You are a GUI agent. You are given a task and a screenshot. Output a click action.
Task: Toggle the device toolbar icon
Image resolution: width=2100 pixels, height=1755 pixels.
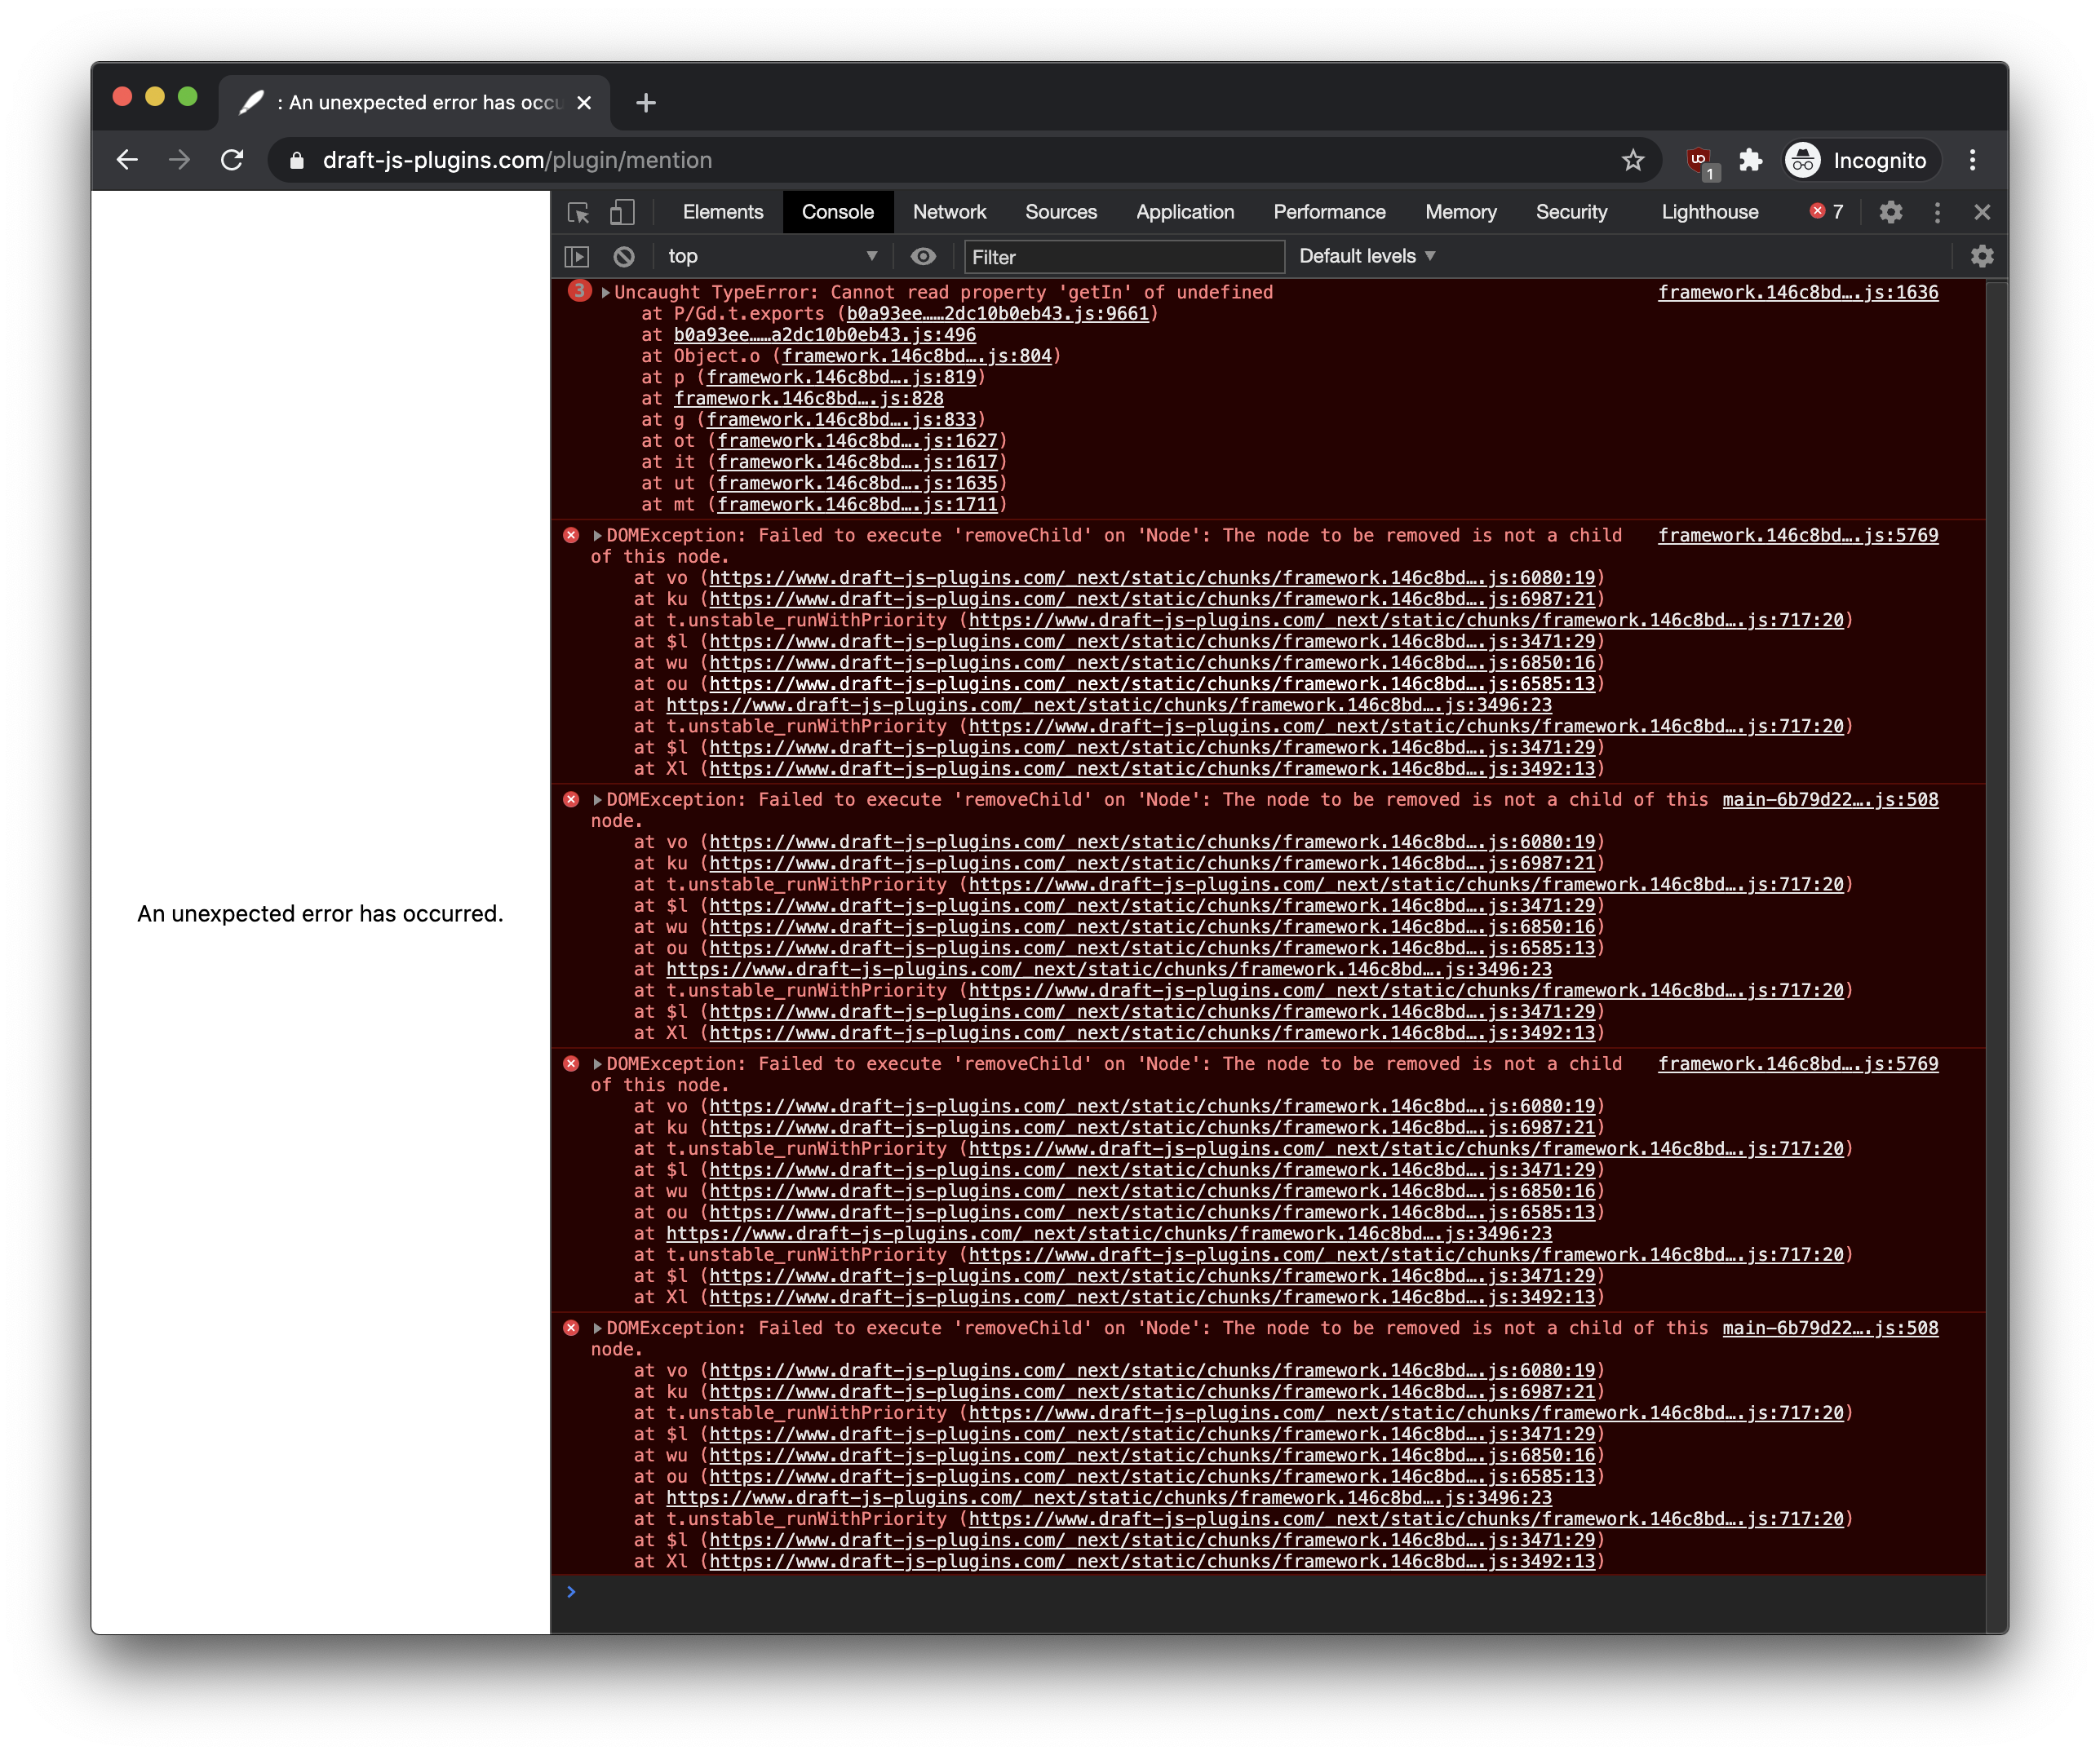pyautogui.click(x=623, y=213)
